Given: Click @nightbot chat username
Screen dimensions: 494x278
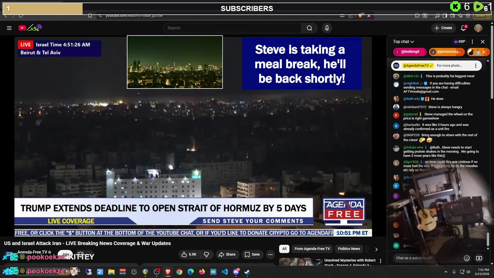Looking at the screenshot, I should (x=411, y=83).
